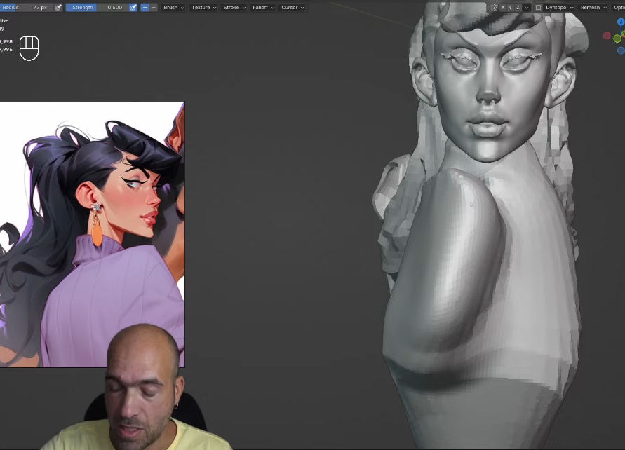This screenshot has height=450, width=625.
Task: Set brush direction to Subtract (minus)
Action: [x=154, y=7]
